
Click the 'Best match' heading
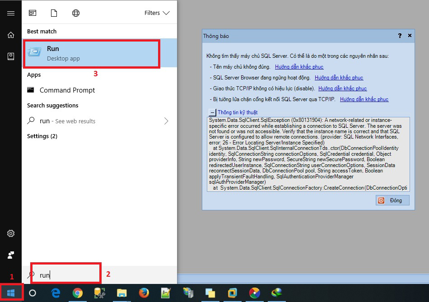[x=42, y=32]
